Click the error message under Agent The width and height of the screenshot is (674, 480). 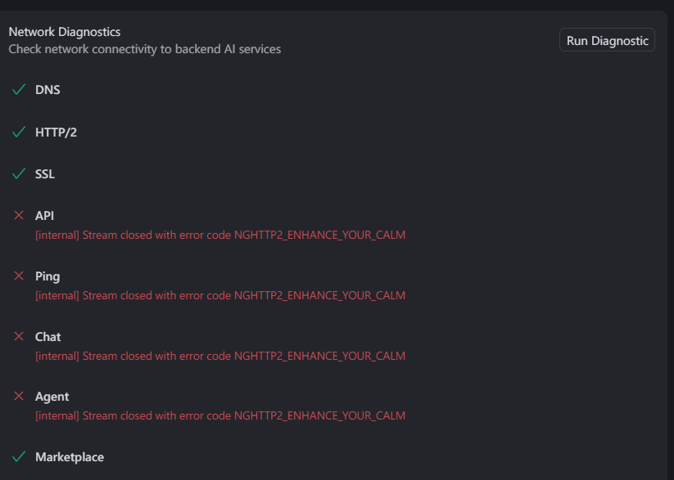pos(220,415)
